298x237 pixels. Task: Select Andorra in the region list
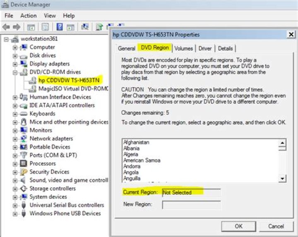point(132,166)
